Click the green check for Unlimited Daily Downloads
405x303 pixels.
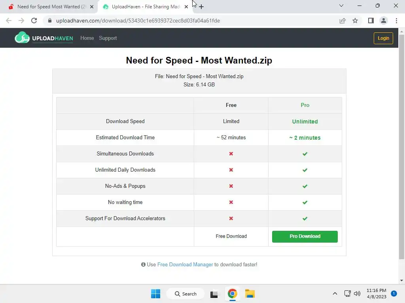305,170
